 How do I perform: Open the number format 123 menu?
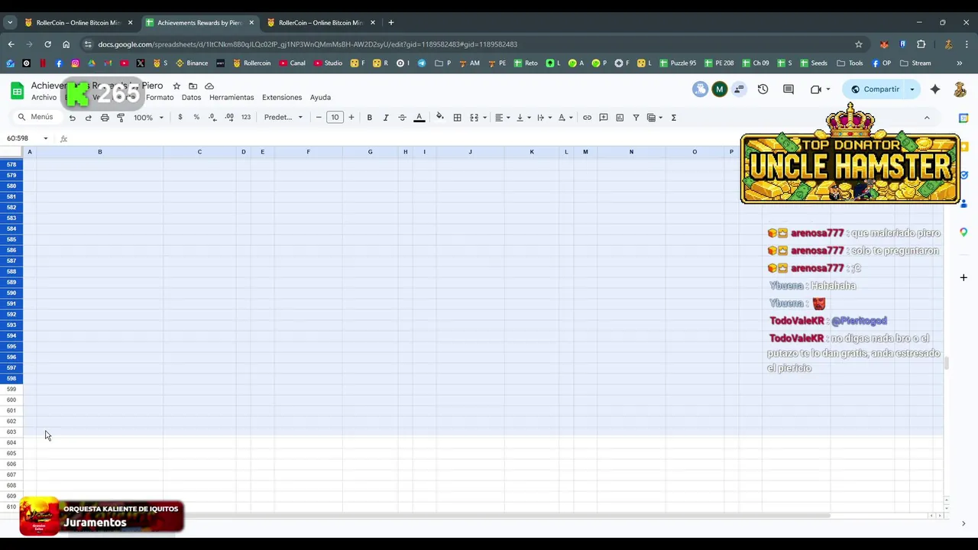click(246, 118)
